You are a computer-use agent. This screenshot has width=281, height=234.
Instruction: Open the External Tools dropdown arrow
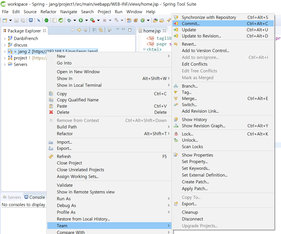pyautogui.click(x=98, y=21)
